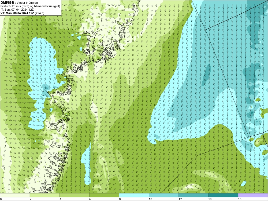Image resolution: width=268 pixels, height=201 pixels.
Task: Click the 2–4 m/s light green legend color
Action: [x=45, y=195]
